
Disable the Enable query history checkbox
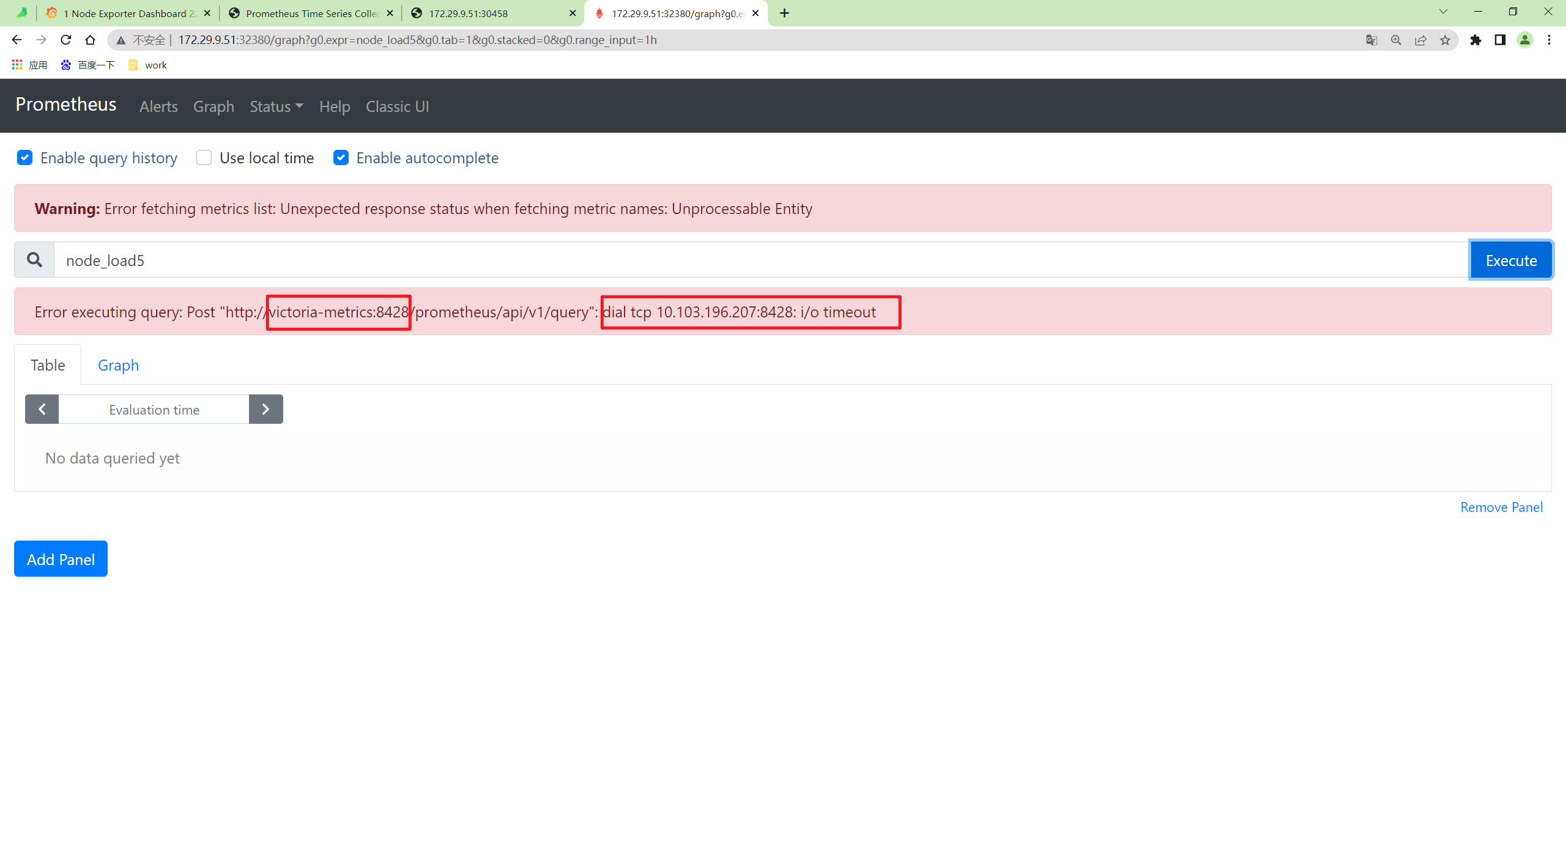point(24,158)
